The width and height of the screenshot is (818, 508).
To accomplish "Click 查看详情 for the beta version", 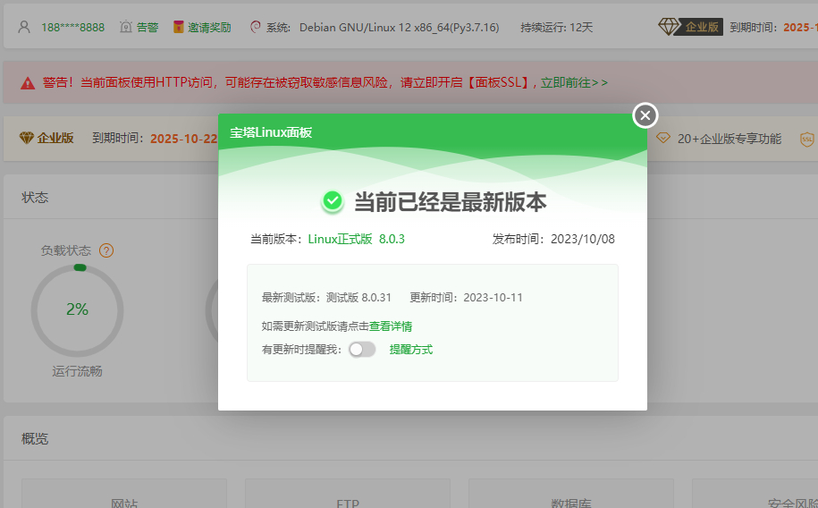I will (x=391, y=326).
